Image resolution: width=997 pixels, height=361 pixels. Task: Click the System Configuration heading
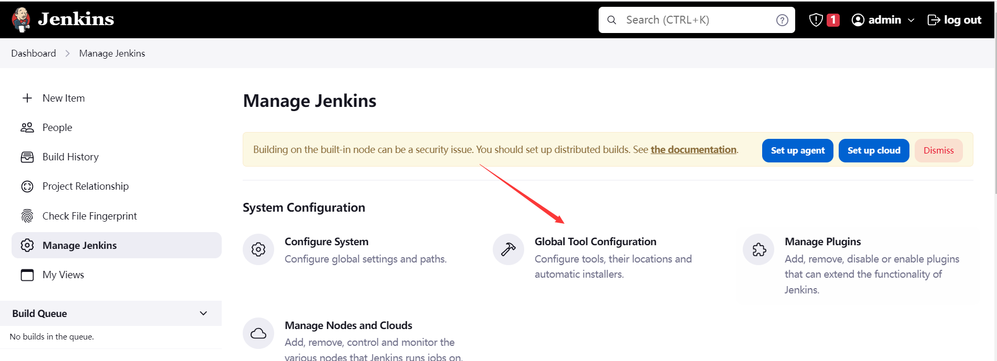(304, 207)
